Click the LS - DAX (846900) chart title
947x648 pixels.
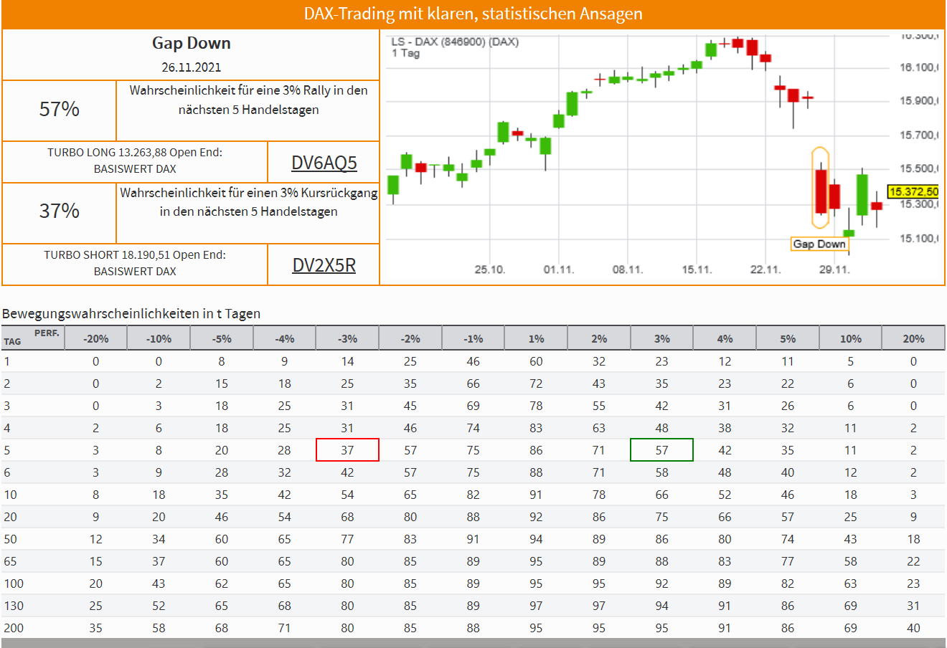click(455, 42)
